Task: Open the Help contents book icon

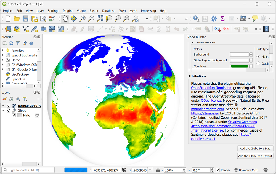Action: [266, 29]
